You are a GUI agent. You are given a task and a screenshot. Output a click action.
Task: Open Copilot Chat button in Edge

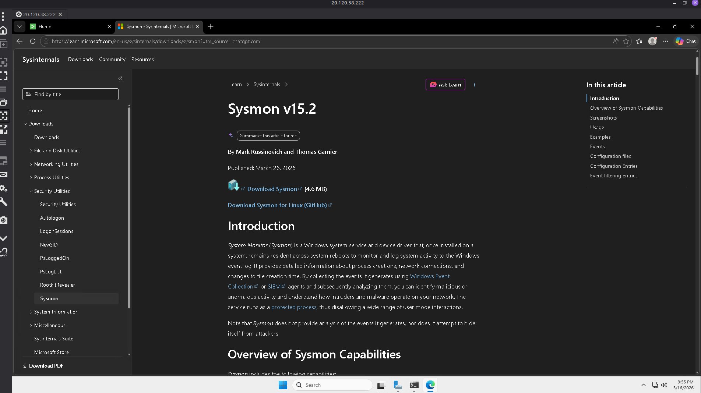(x=686, y=41)
